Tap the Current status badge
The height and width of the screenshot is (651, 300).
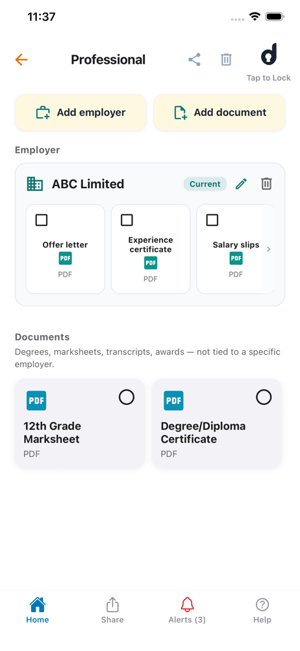(x=205, y=184)
